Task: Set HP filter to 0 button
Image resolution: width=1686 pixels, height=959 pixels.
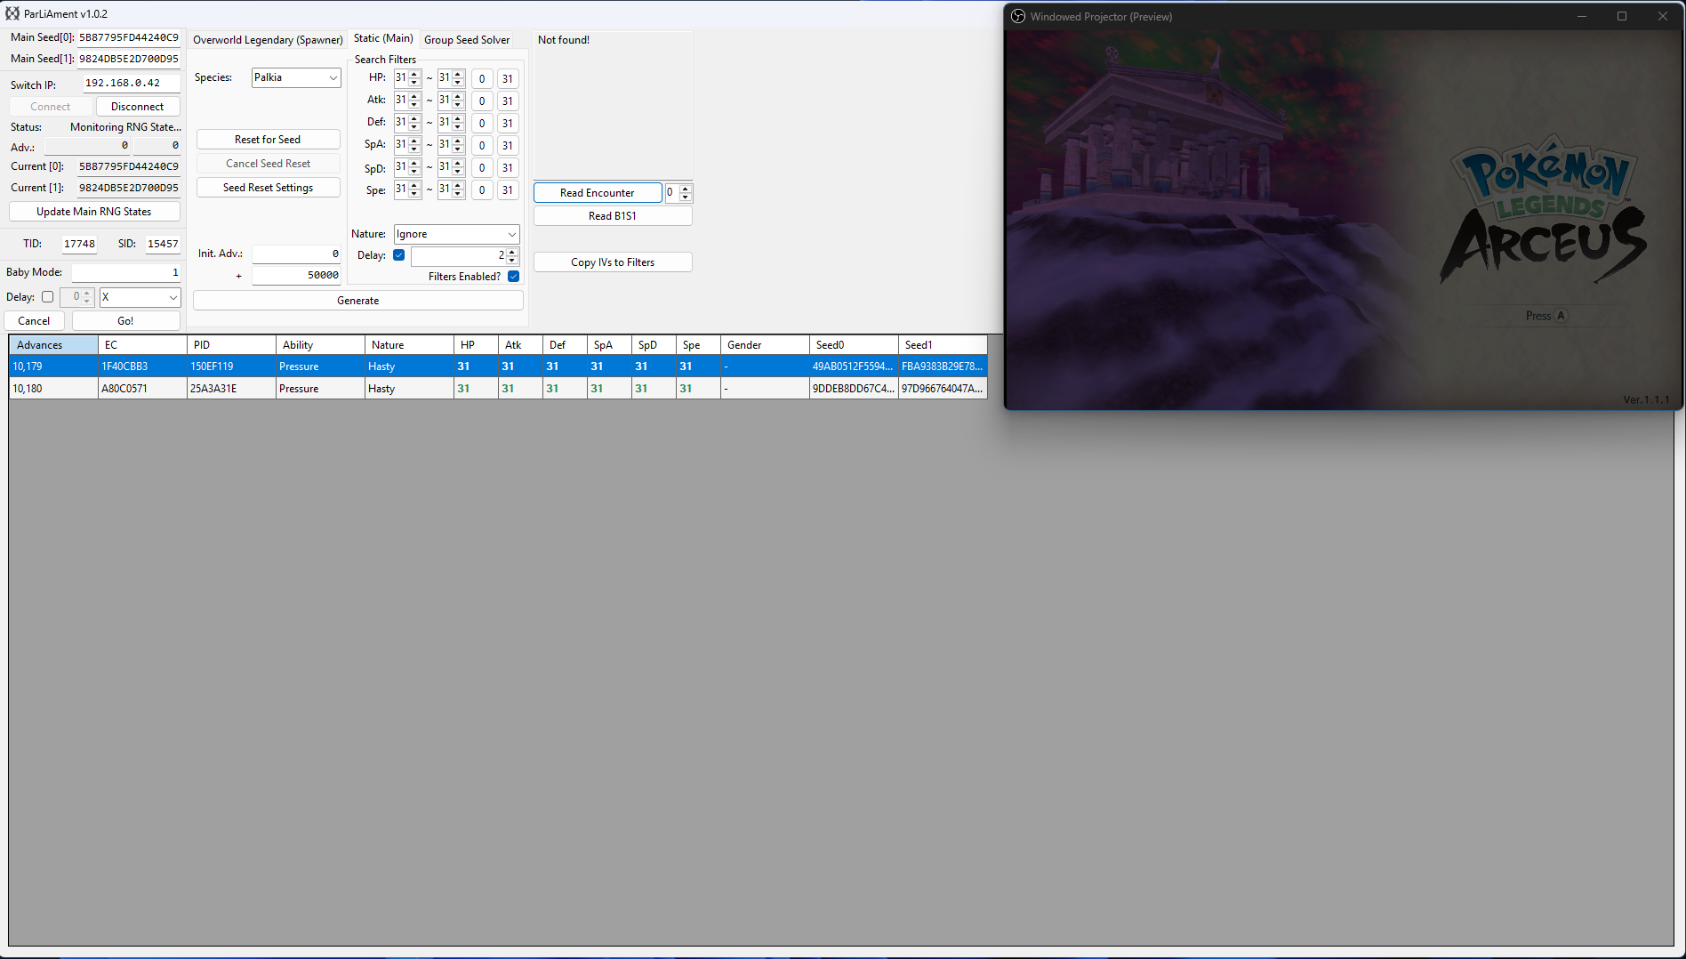Action: pyautogui.click(x=482, y=79)
